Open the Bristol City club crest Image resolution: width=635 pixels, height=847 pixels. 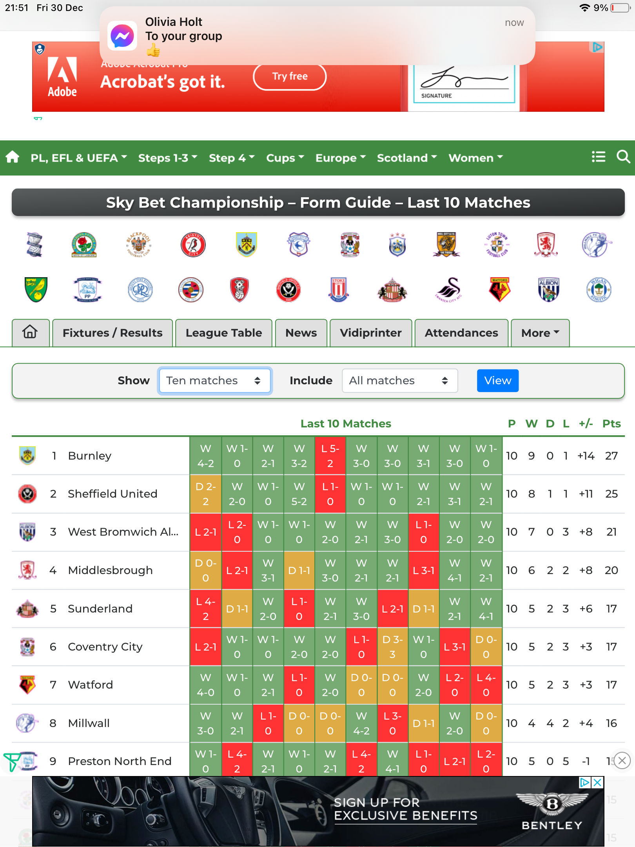click(x=193, y=245)
